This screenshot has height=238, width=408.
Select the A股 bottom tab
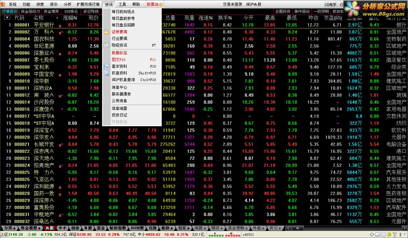pyautogui.click(x=50, y=228)
